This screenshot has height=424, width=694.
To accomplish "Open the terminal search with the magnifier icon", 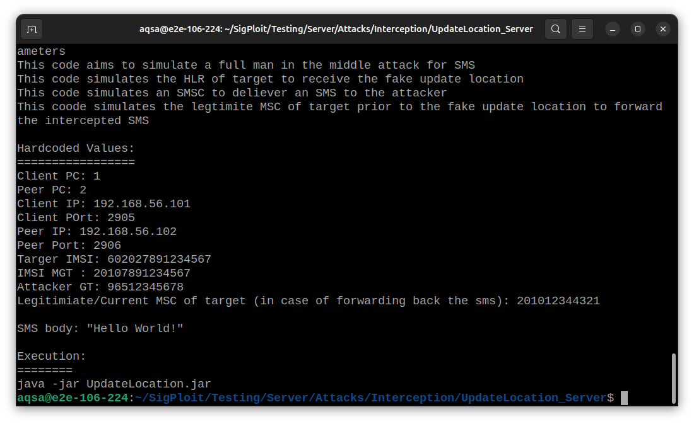I will tap(556, 29).
